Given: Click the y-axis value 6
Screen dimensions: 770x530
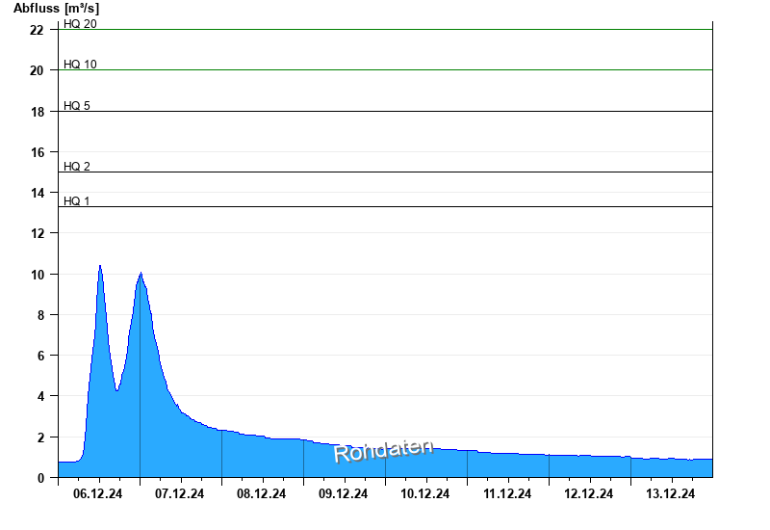Looking at the screenshot, I should point(40,356).
